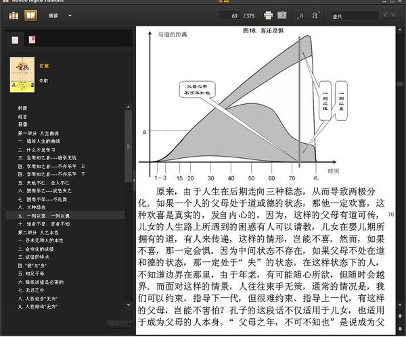Select chapter 第二部分 人之本性

(x=39, y=232)
